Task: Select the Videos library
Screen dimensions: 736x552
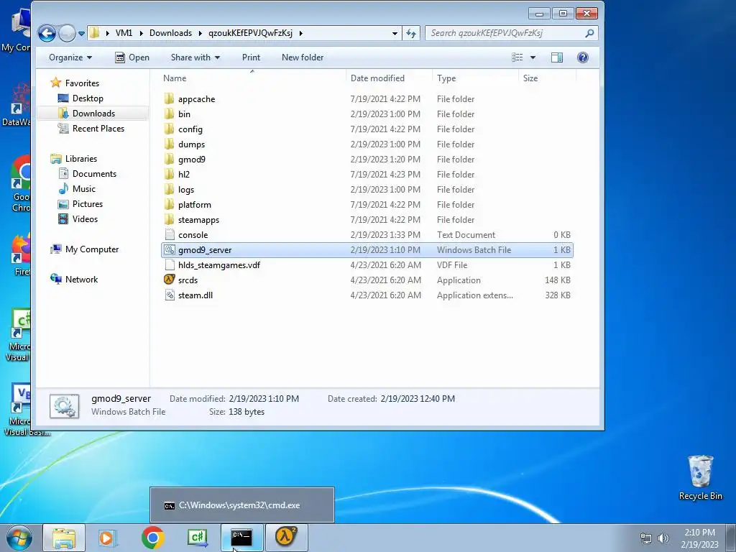Action: 85,219
